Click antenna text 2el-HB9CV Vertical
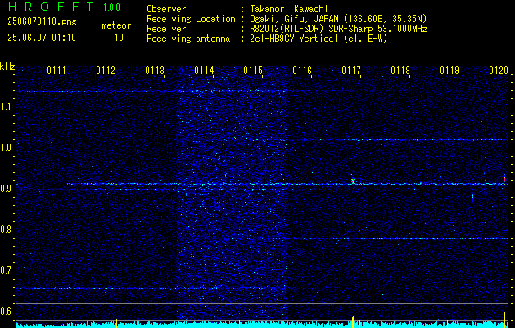This screenshot has width=515, height=328. coord(294,39)
